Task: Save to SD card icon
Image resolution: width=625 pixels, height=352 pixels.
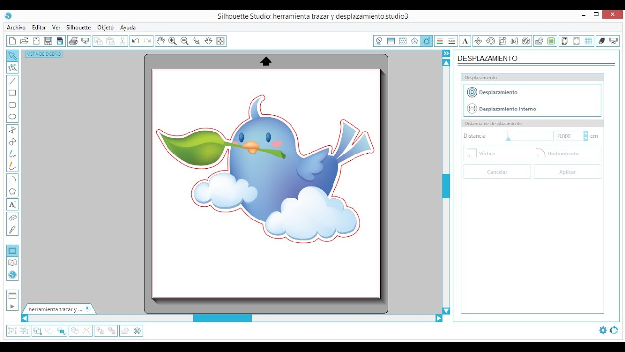Action: (60, 41)
